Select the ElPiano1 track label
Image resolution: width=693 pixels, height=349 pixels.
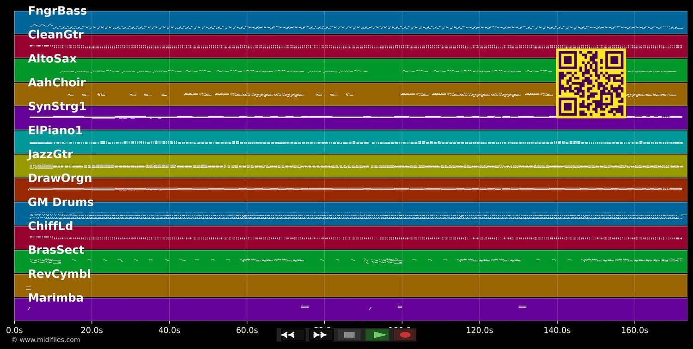coord(55,131)
